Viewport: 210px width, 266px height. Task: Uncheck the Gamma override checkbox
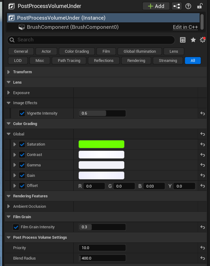point(22,165)
